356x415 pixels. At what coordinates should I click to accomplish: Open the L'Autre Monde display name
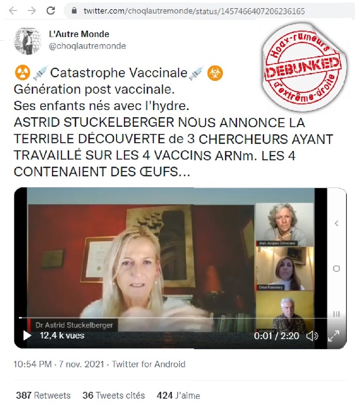(79, 34)
